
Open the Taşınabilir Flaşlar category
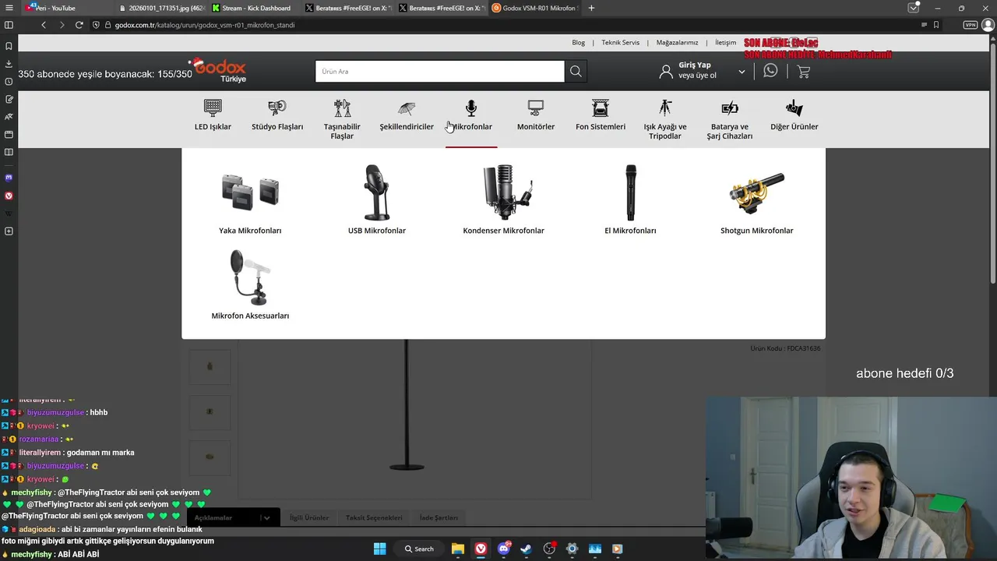click(x=342, y=119)
